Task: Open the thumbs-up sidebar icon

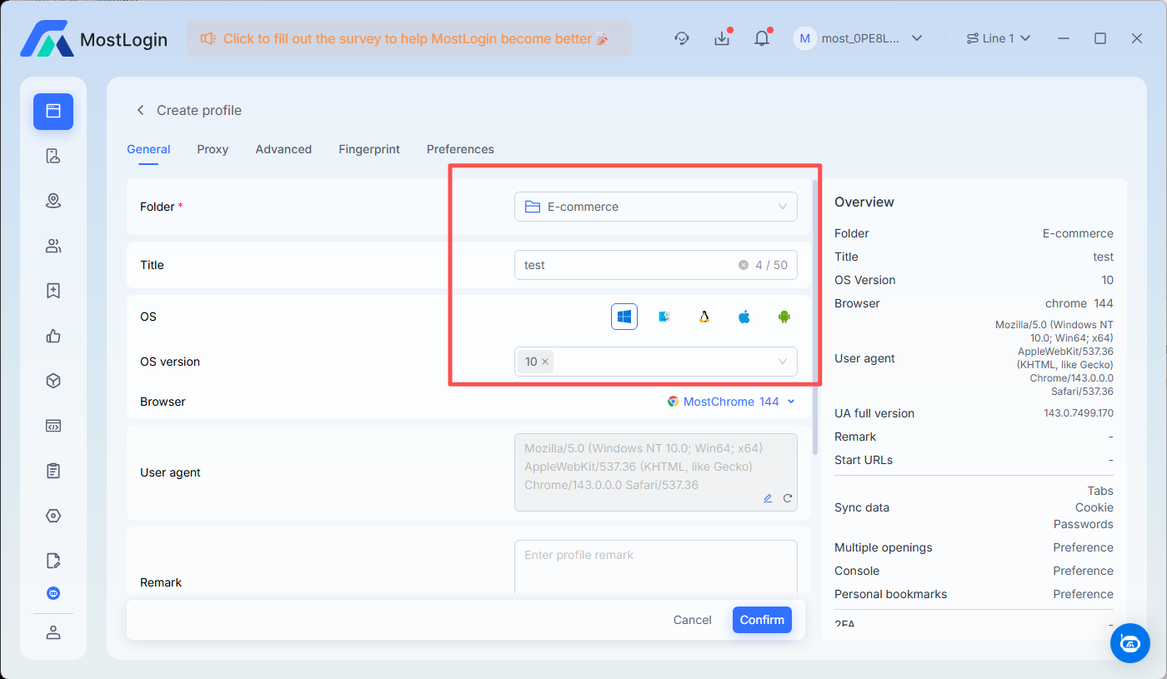Action: 53,336
